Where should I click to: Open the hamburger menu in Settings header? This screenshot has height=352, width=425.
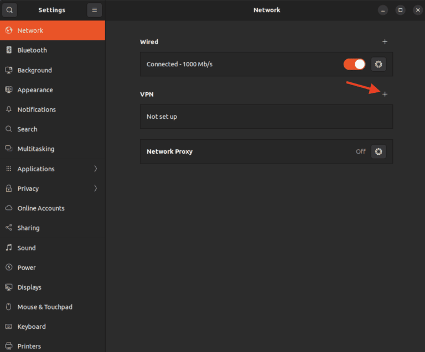(x=94, y=10)
